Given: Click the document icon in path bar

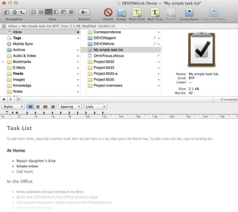Looking at the screenshot, I should click(x=4, y=26).
